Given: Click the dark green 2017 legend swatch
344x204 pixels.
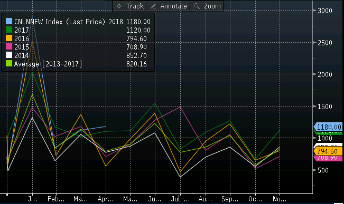Looking at the screenshot, I should coord(9,30).
